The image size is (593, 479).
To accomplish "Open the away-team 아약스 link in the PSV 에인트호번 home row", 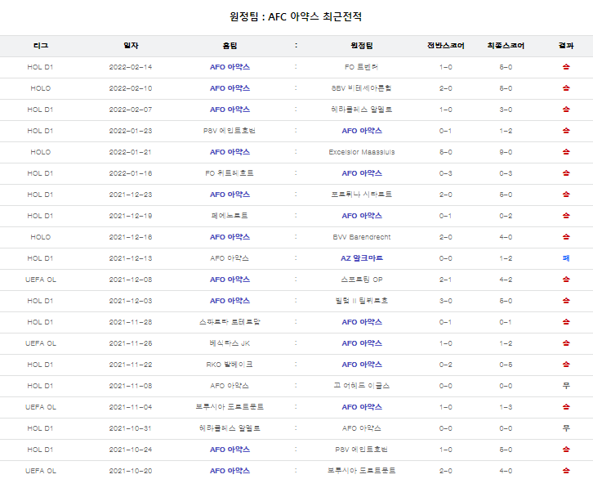I will pyautogui.click(x=362, y=131).
